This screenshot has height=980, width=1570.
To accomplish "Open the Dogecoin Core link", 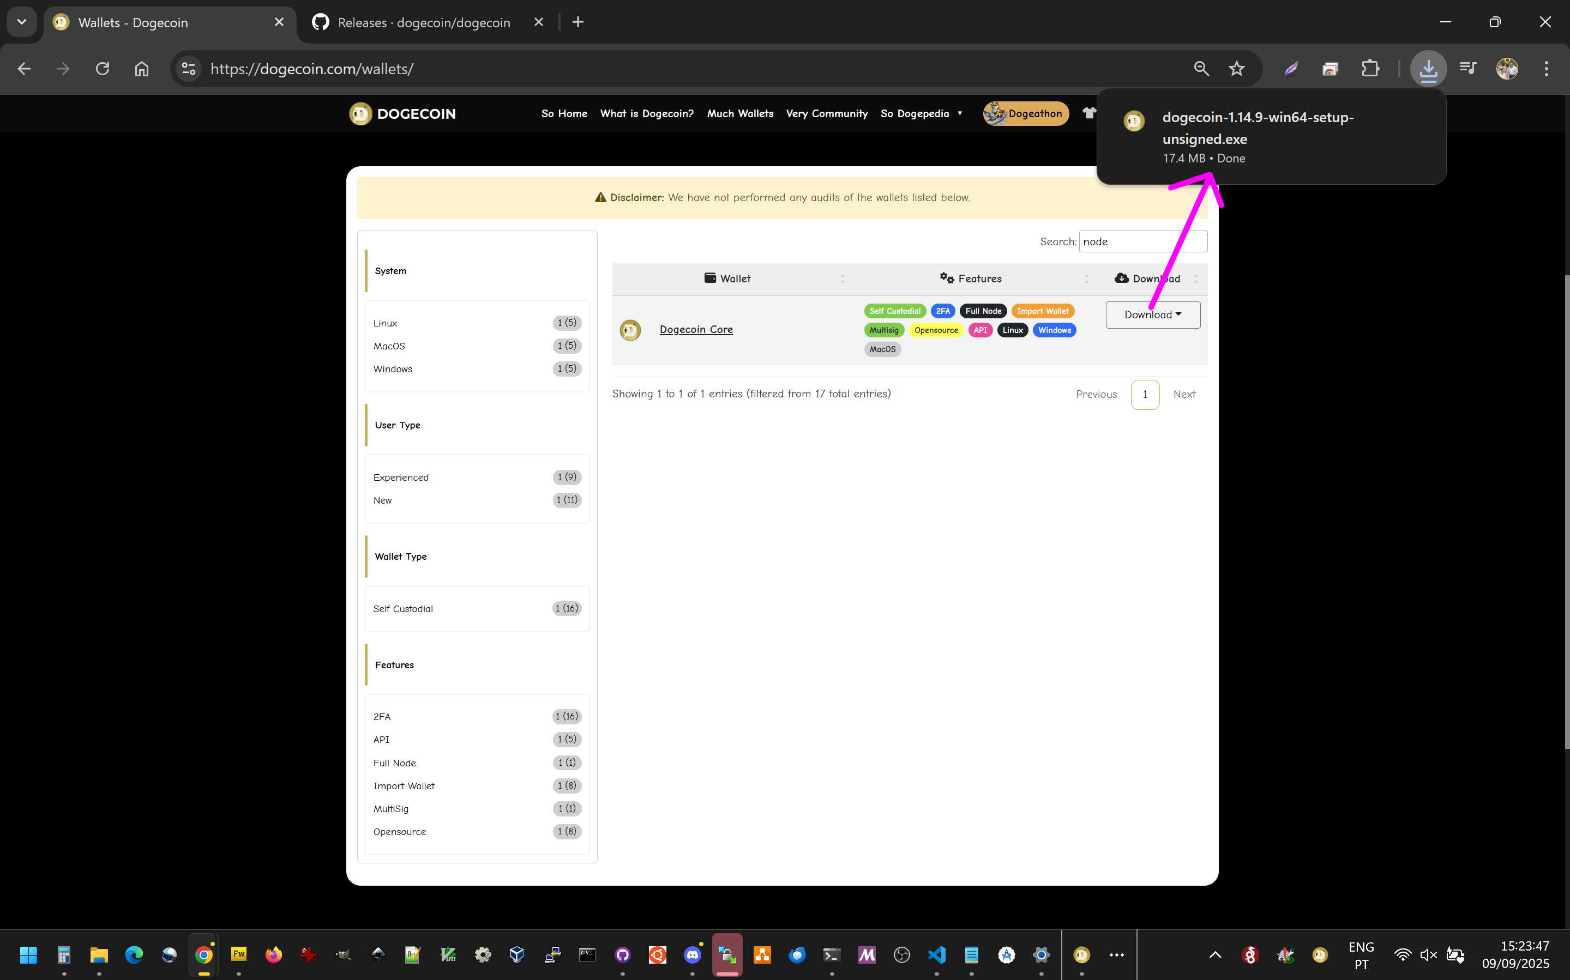I will pos(696,329).
